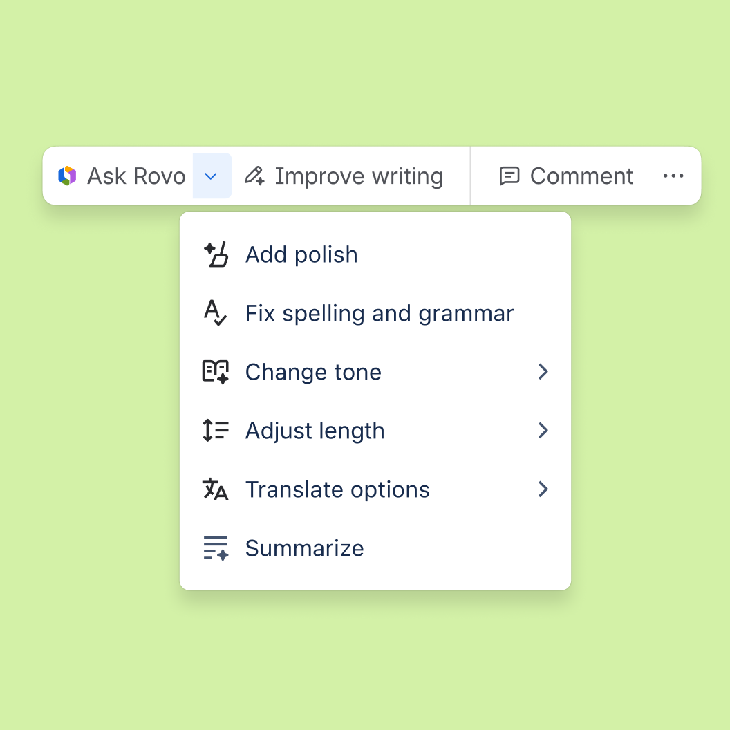Click the Comment button label
730x730 pixels.
(x=581, y=176)
